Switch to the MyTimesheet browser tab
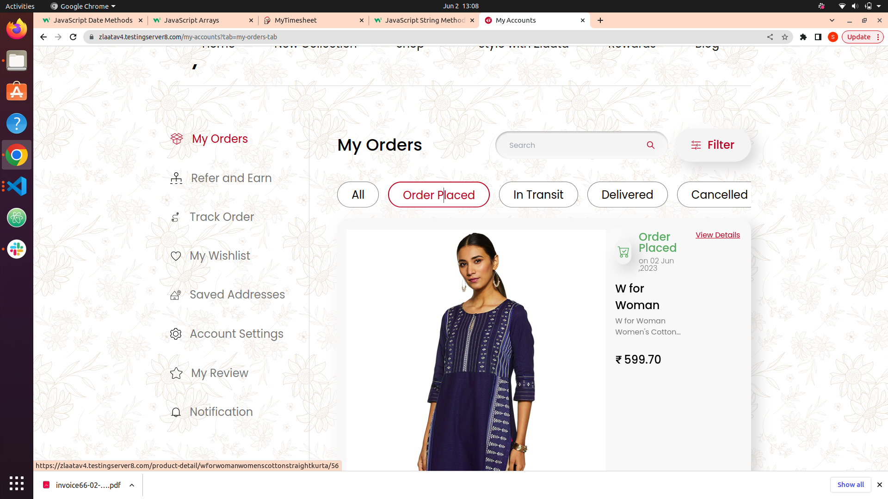The image size is (888, 499). [296, 20]
